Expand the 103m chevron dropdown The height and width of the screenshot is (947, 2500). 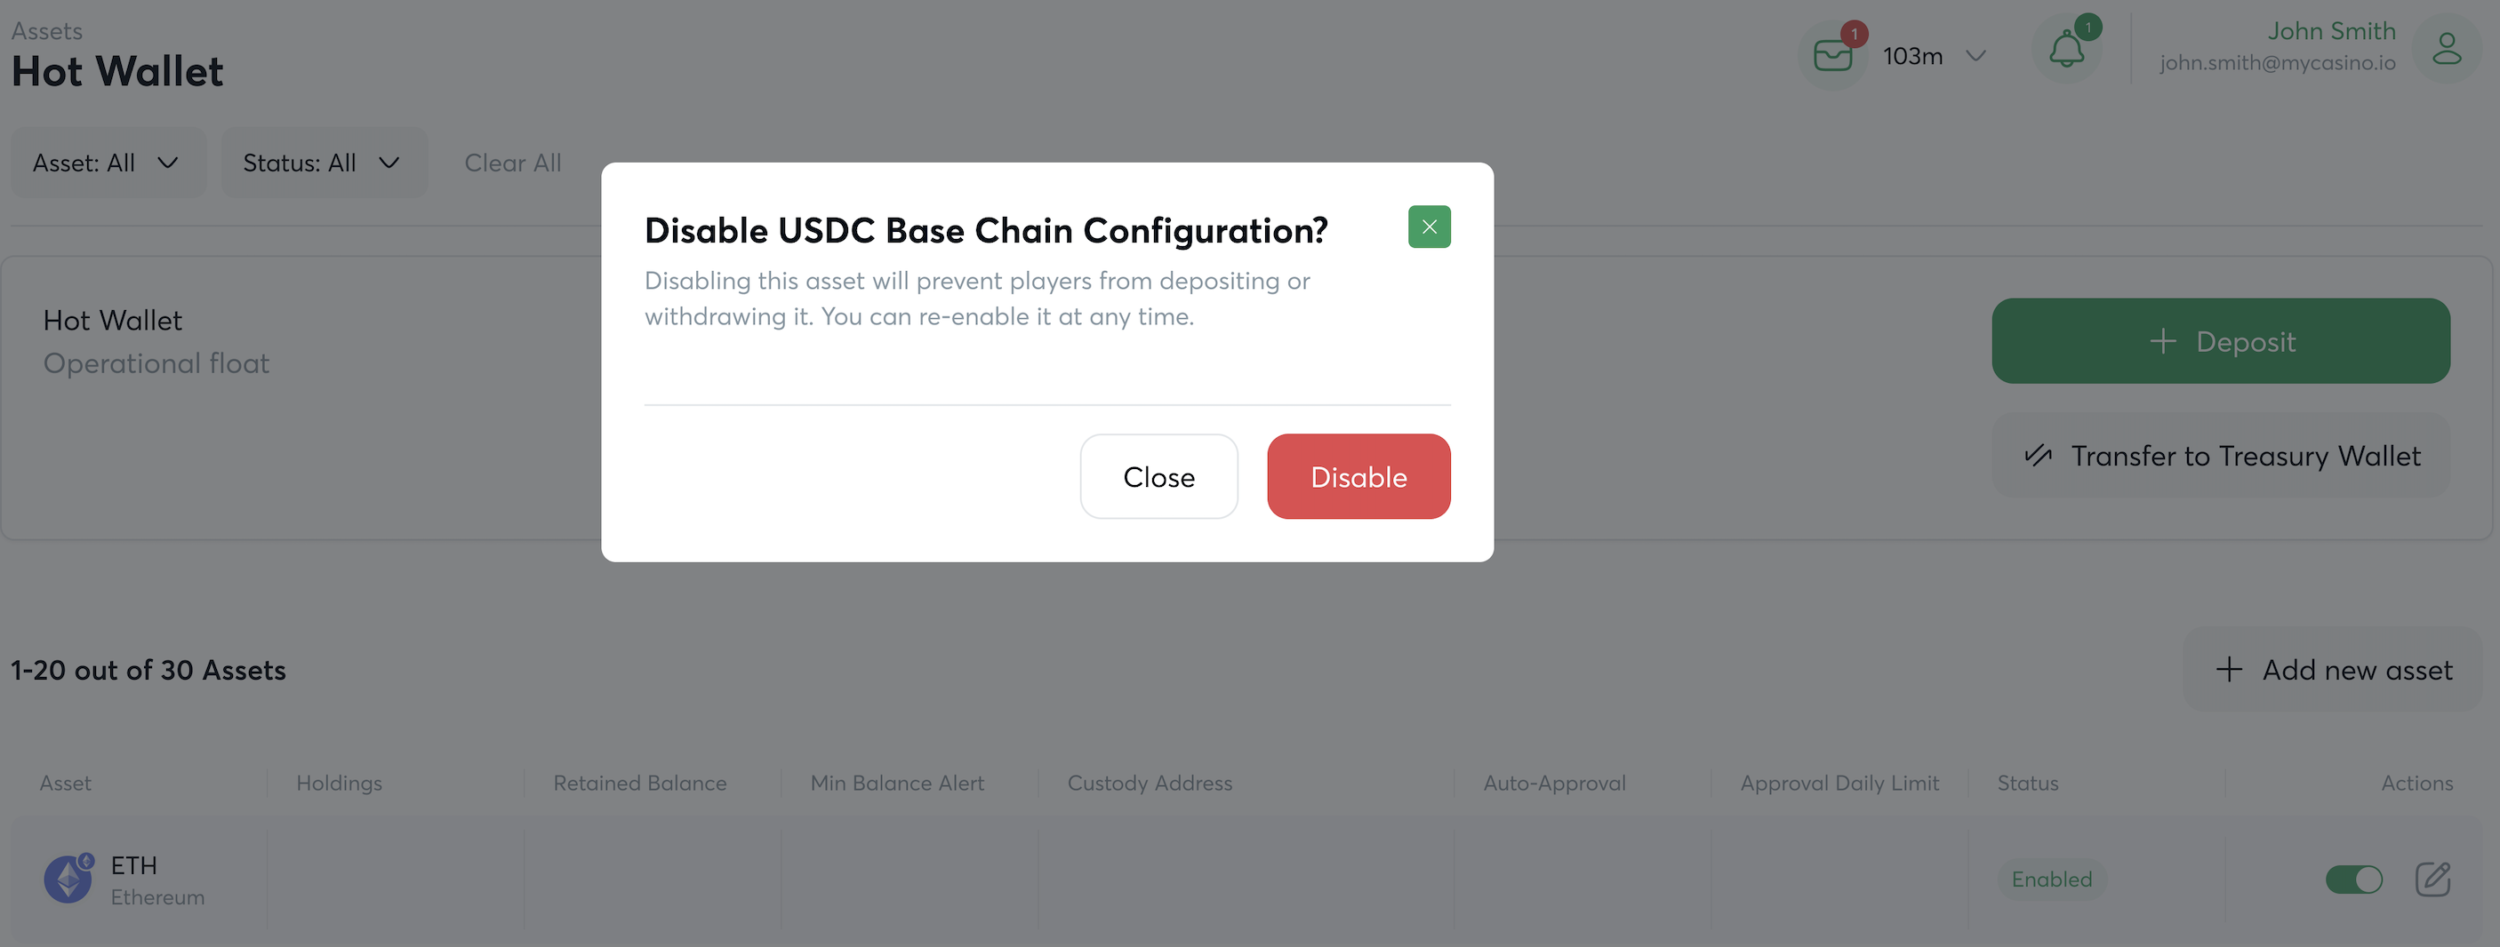point(1975,56)
